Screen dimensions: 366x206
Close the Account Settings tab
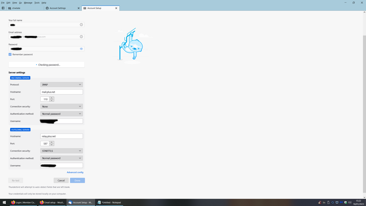[x=79, y=8]
